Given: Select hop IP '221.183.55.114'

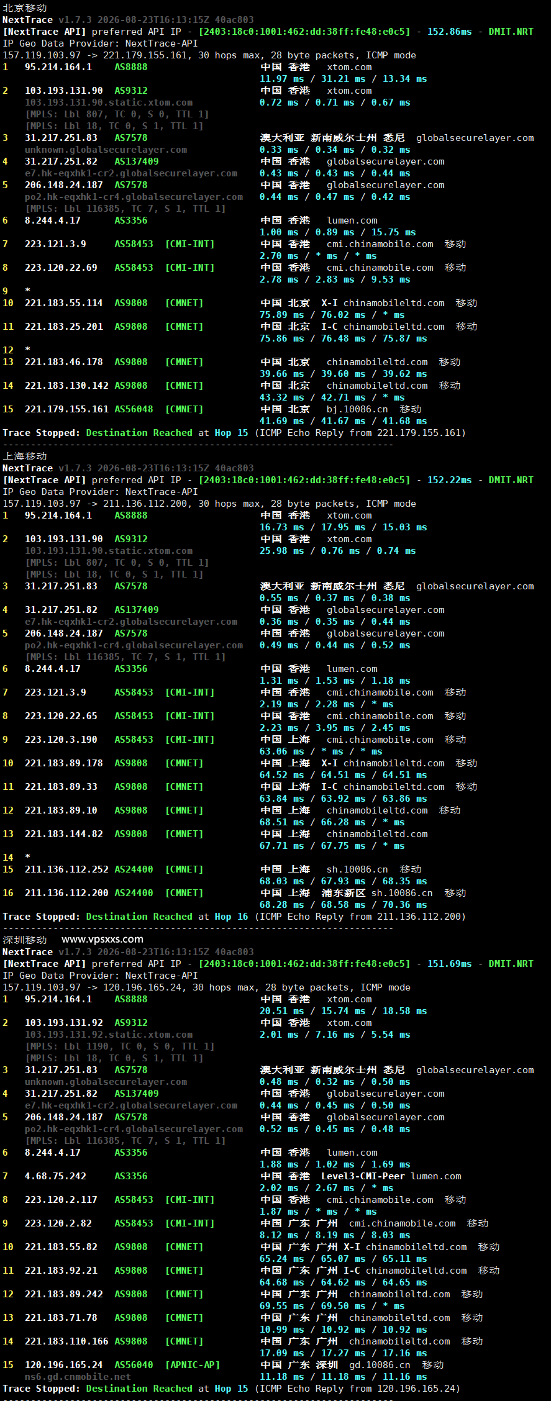Looking at the screenshot, I should (x=64, y=303).
